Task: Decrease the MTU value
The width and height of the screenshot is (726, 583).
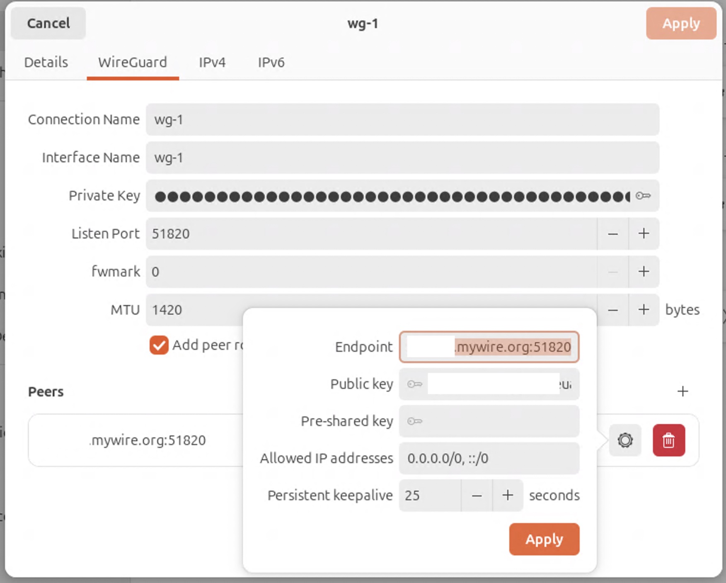Action: click(x=613, y=310)
